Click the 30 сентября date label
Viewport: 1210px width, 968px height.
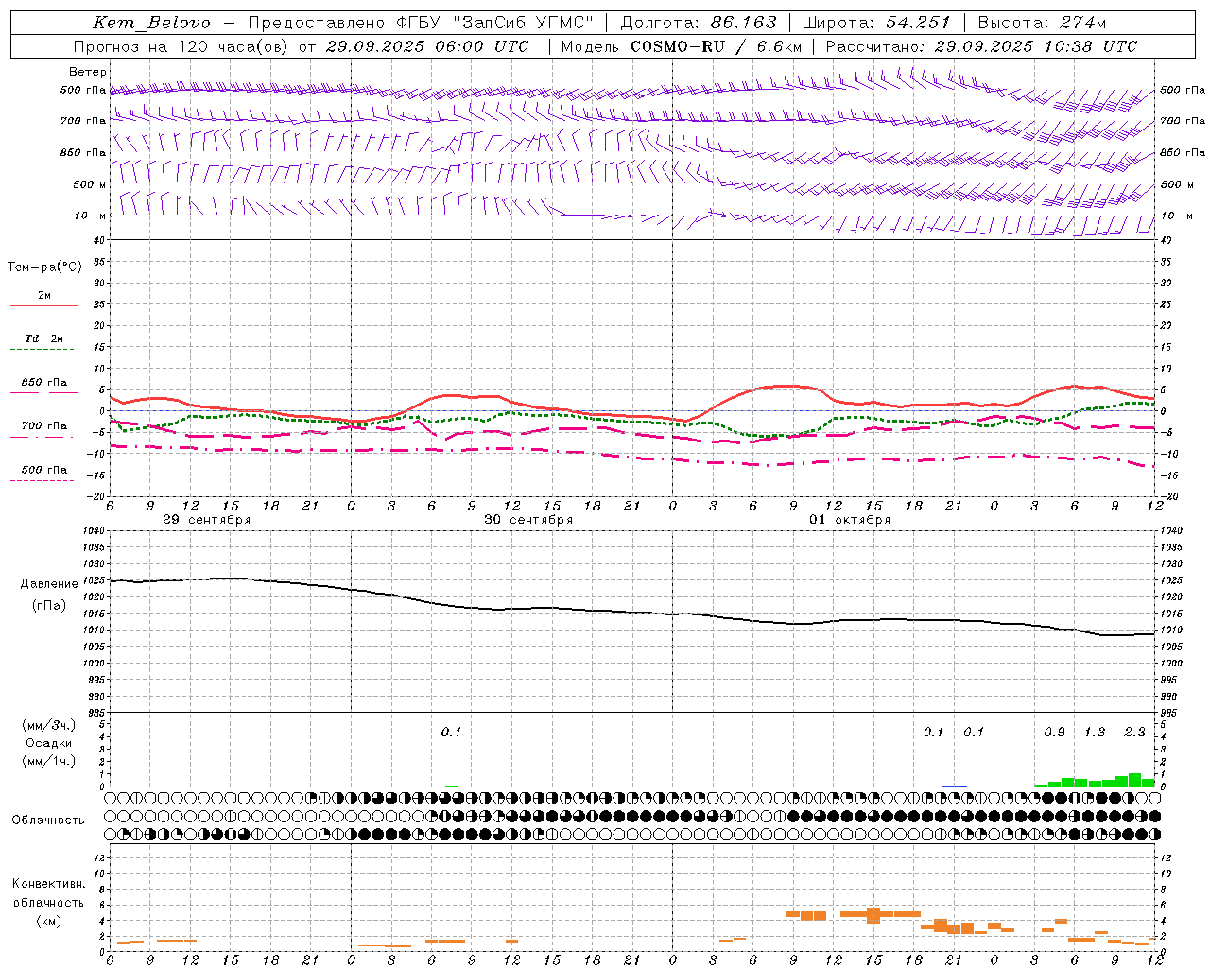528,520
